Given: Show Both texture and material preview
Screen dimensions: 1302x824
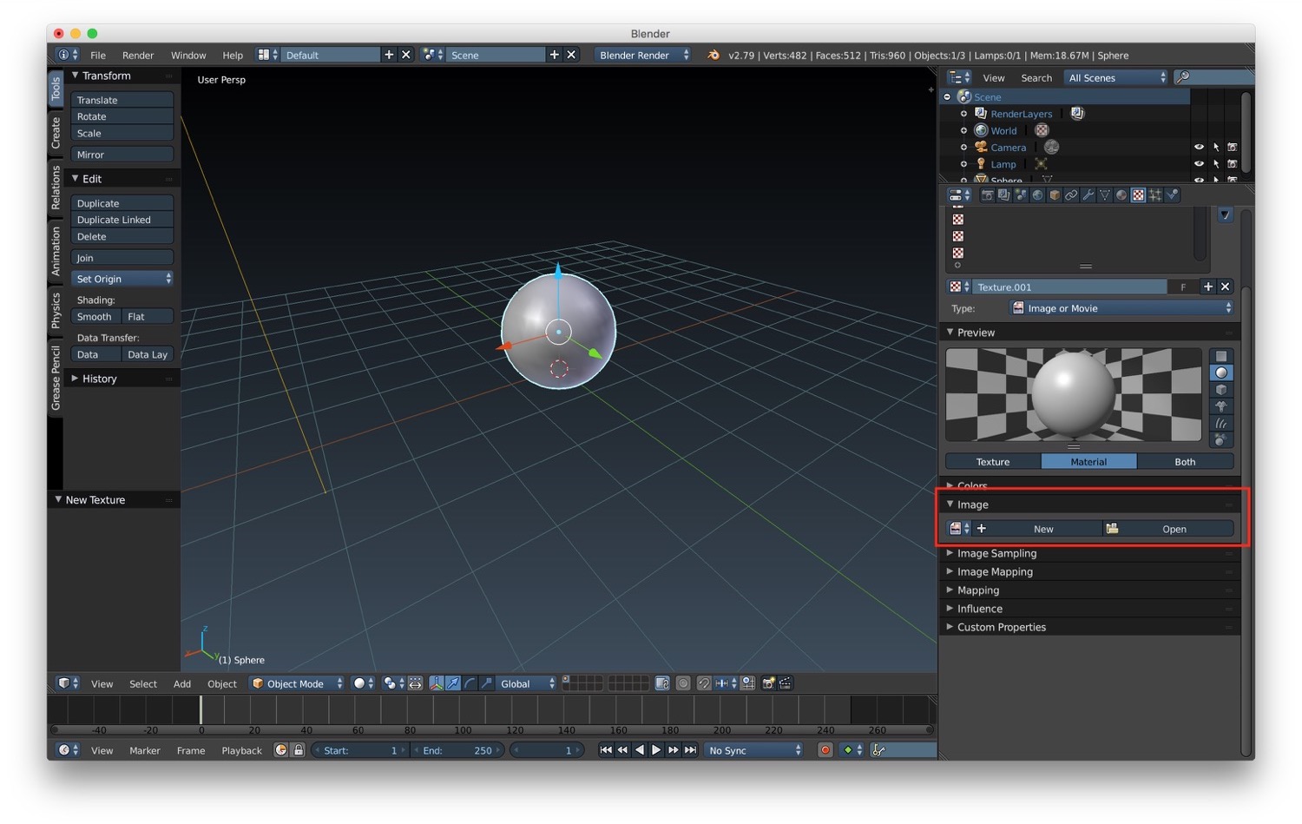Looking at the screenshot, I should tap(1185, 462).
